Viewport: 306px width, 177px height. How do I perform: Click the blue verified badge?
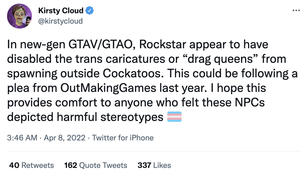(90, 11)
